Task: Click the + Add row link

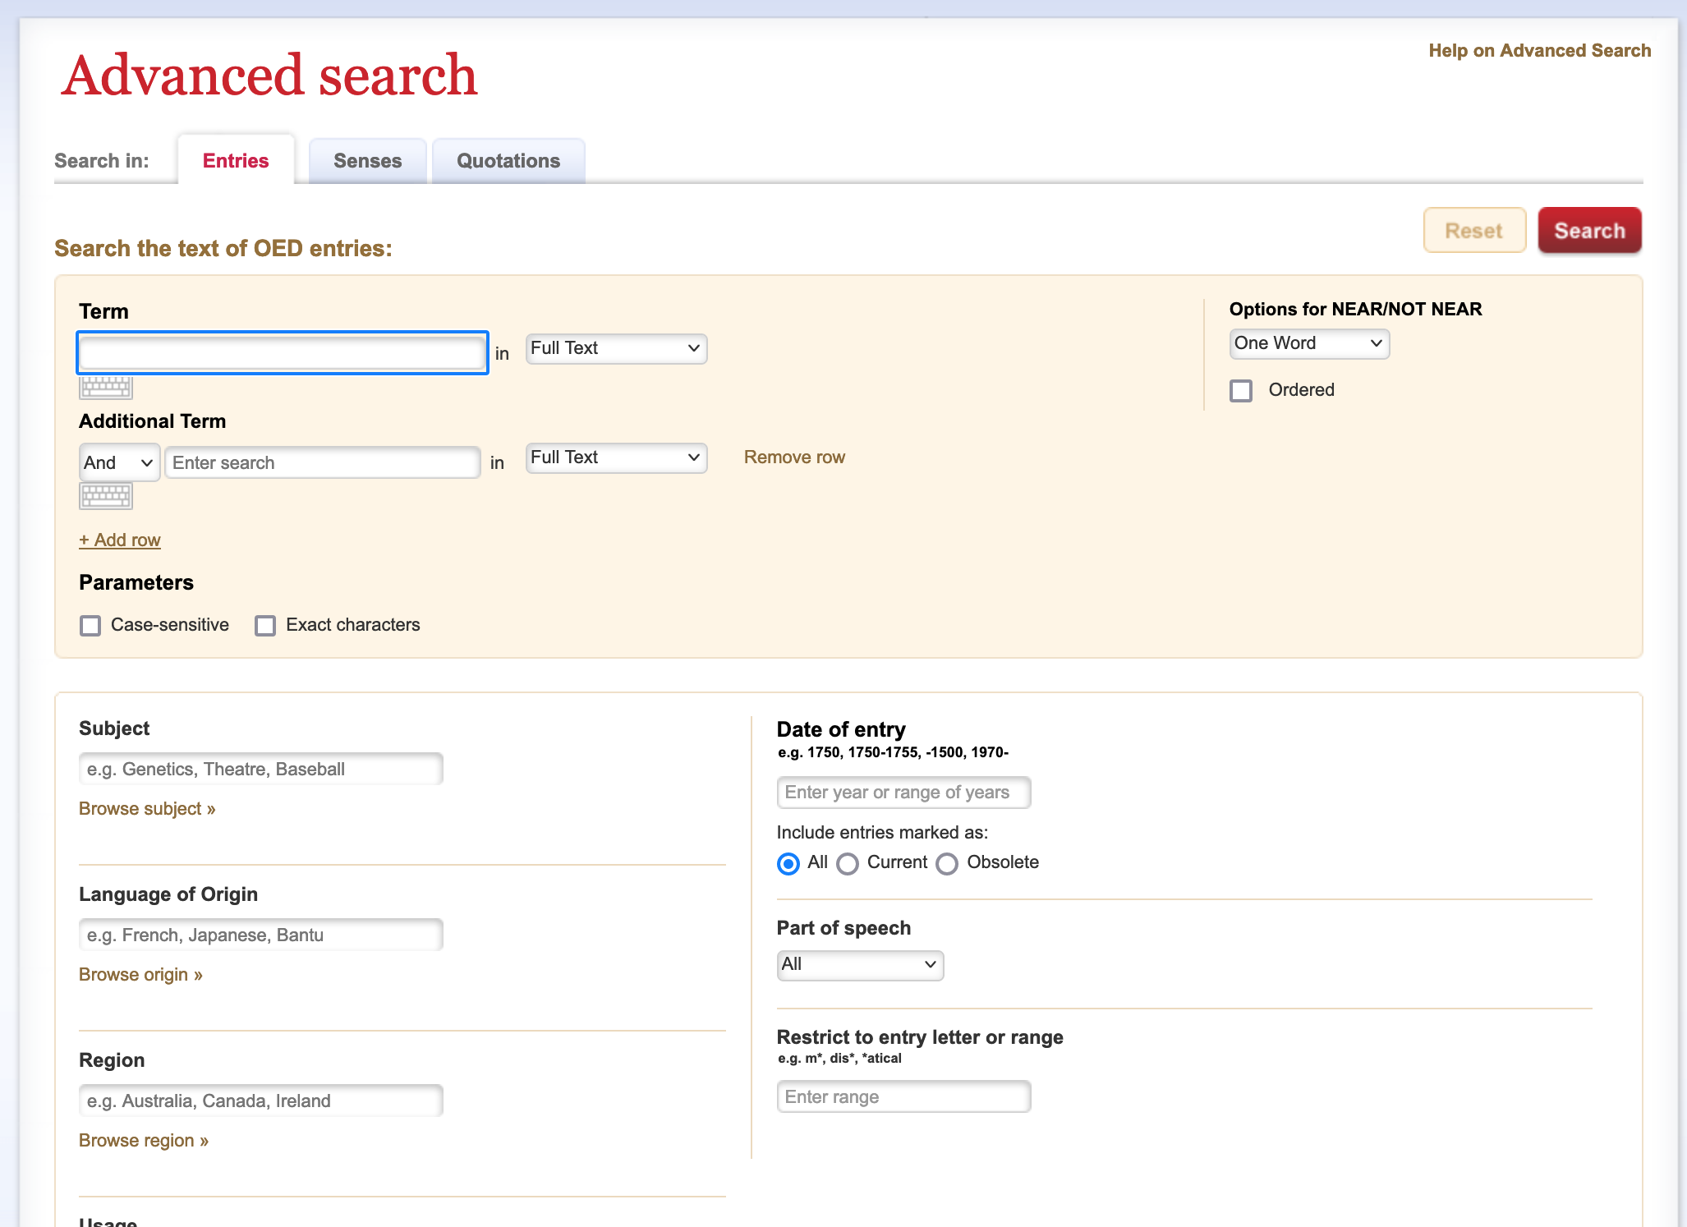Action: [x=120, y=540]
